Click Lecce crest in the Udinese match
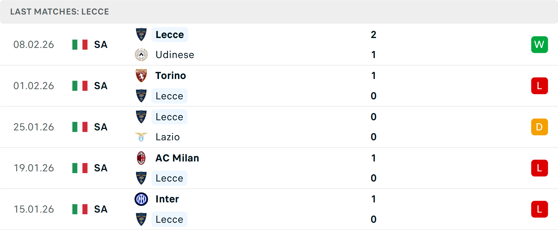 [x=141, y=35]
